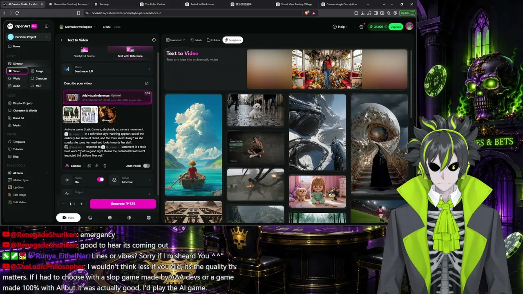Click into the video prompt text area

point(107,143)
